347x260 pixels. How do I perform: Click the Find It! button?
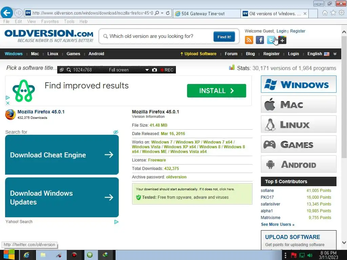(224, 37)
